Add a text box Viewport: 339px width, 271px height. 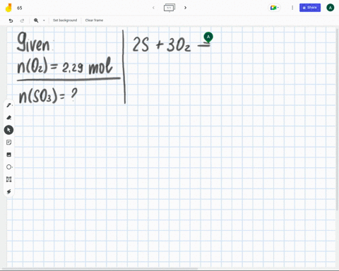(x=9, y=179)
